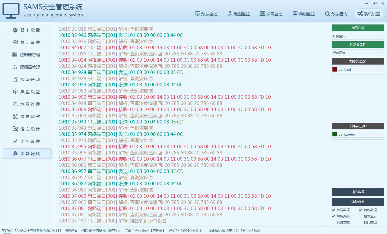The height and width of the screenshot is (234, 387).
Task: Click the 控制器名称 header button
Action: 358,45
